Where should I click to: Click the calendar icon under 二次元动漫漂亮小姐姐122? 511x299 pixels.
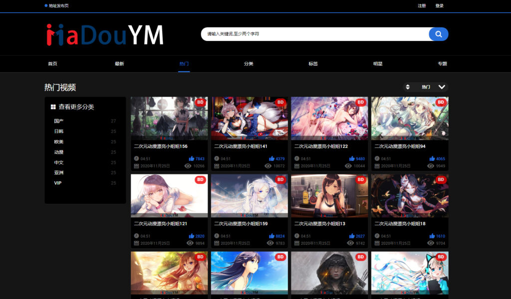(x=296, y=165)
